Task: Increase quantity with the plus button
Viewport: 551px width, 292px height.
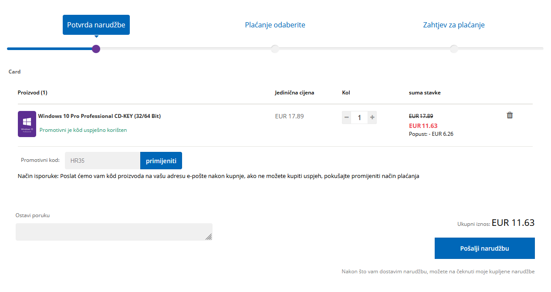Action: coord(372,117)
